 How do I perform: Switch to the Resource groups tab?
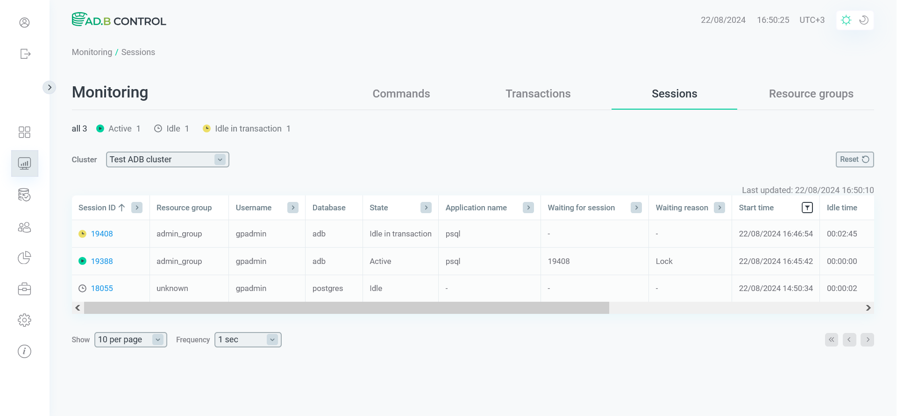point(811,94)
